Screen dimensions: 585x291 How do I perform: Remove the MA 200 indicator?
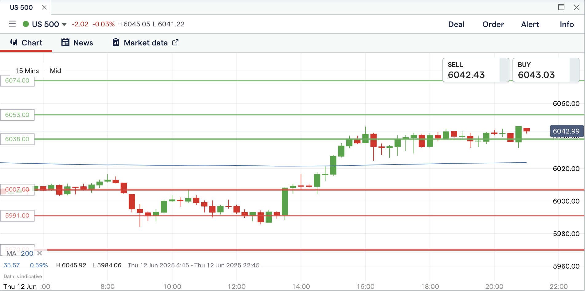(40, 253)
